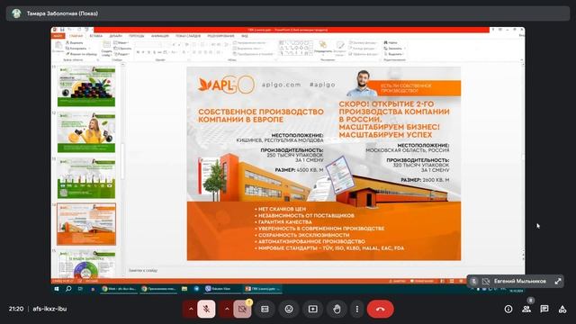Switch to the РЕЦЕНЗИРОВАНИЕ ribbon tab
The height and width of the screenshot is (324, 576).
(220, 36)
